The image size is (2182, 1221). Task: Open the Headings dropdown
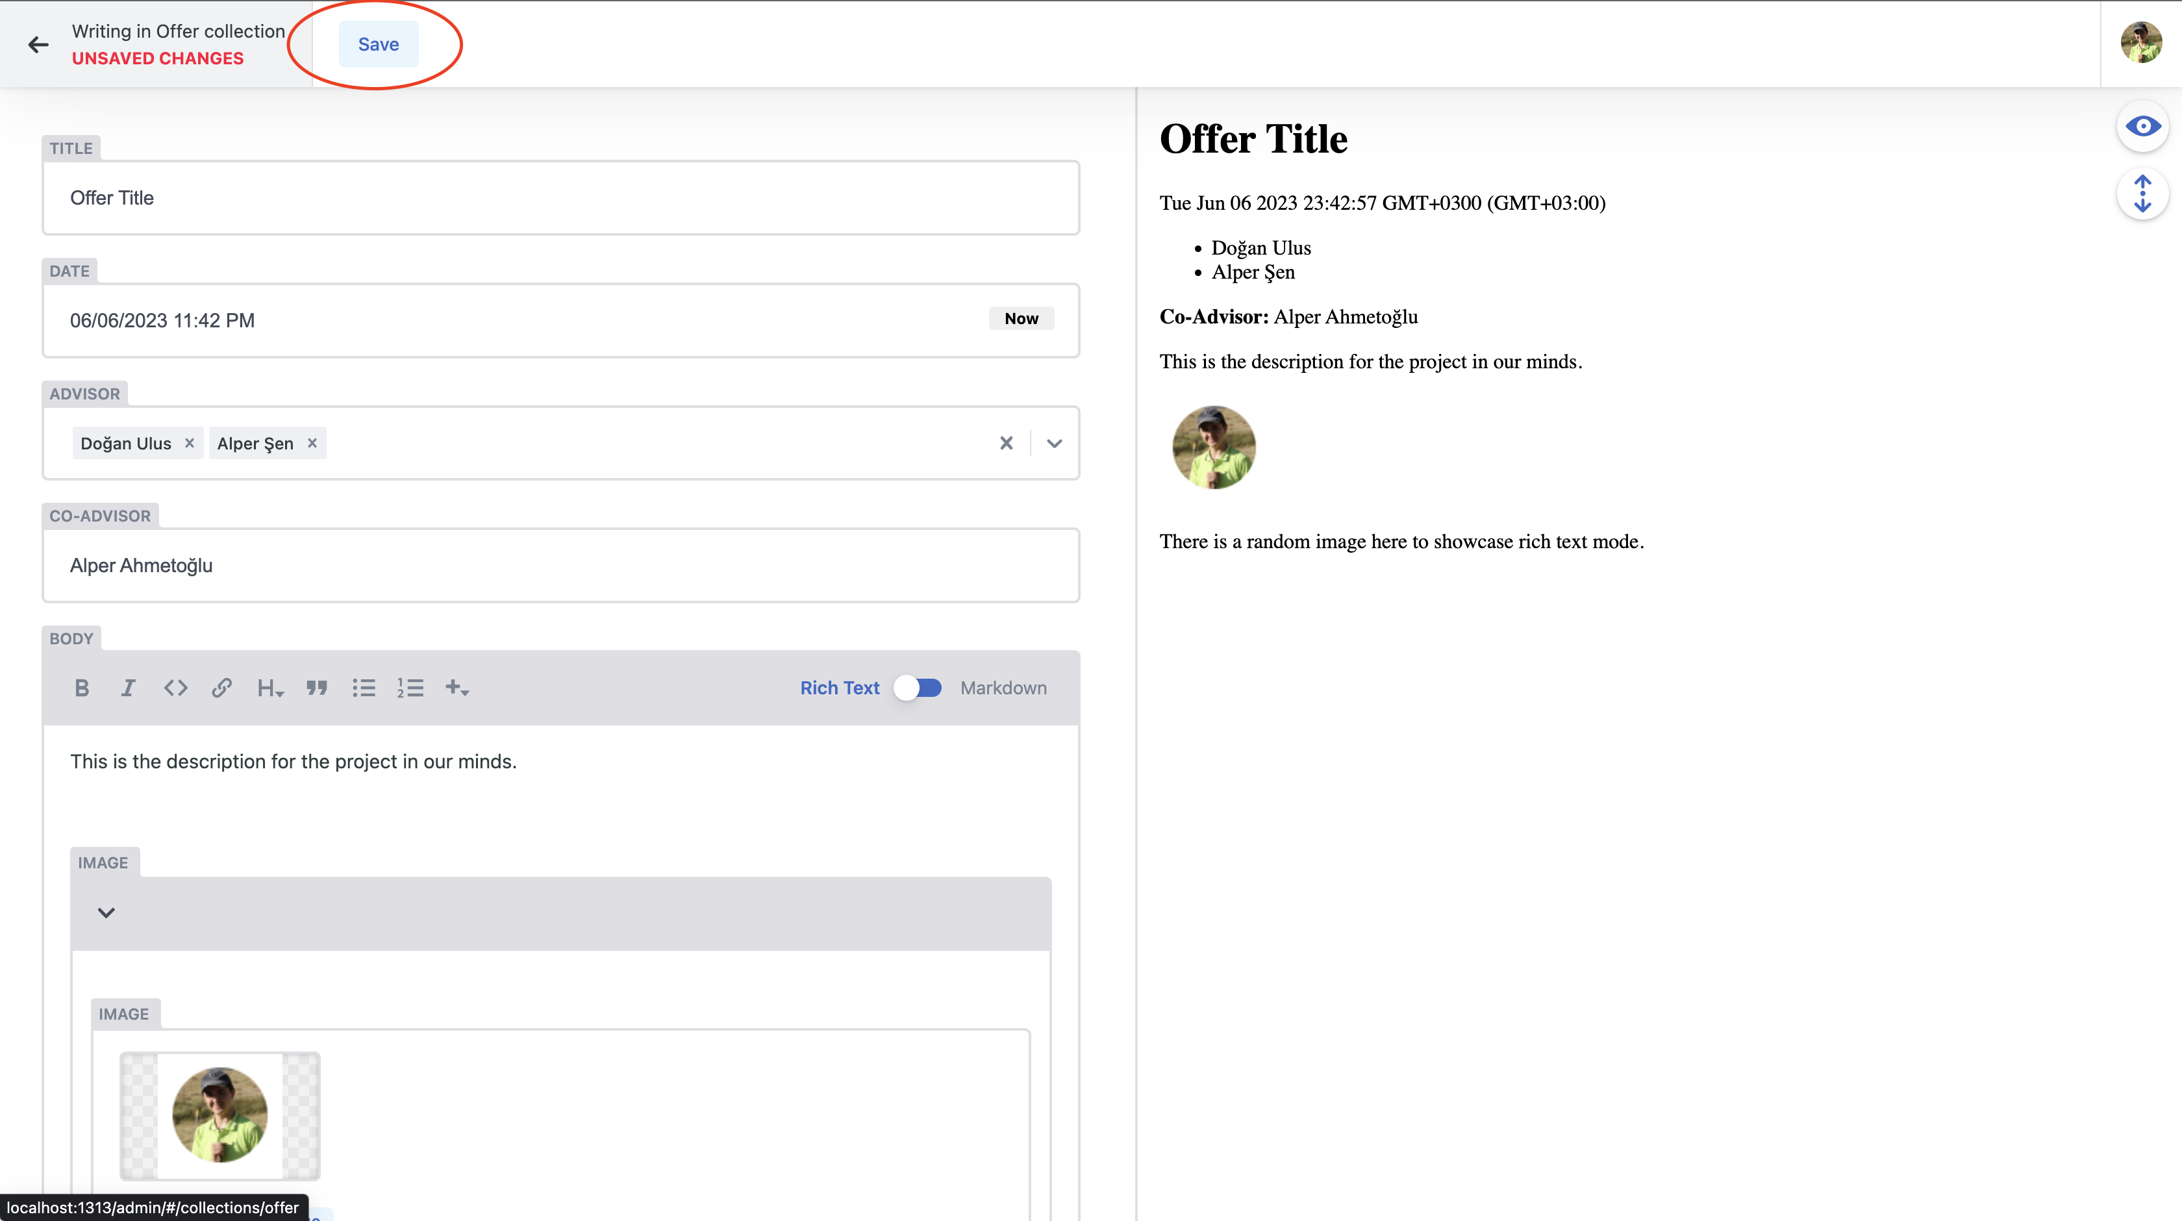tap(270, 688)
